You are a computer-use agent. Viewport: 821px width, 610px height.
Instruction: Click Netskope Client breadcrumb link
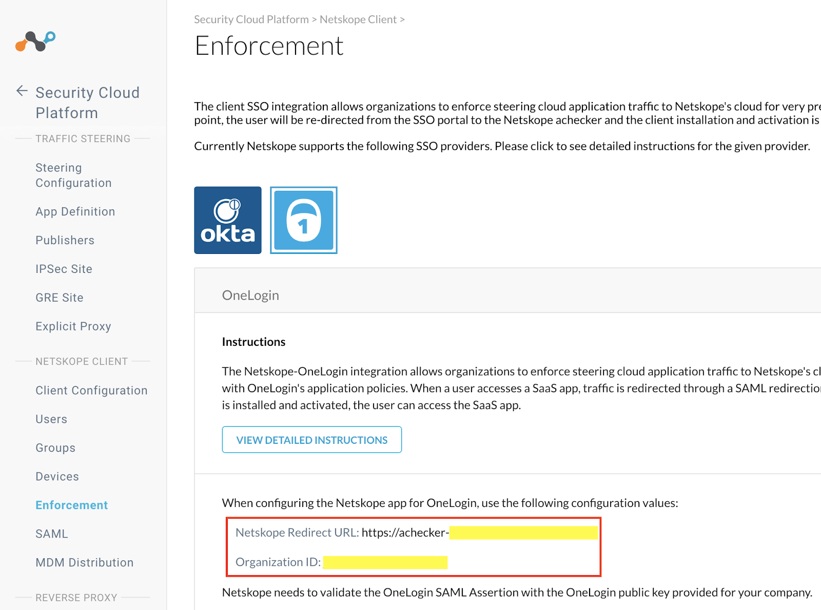pos(358,19)
